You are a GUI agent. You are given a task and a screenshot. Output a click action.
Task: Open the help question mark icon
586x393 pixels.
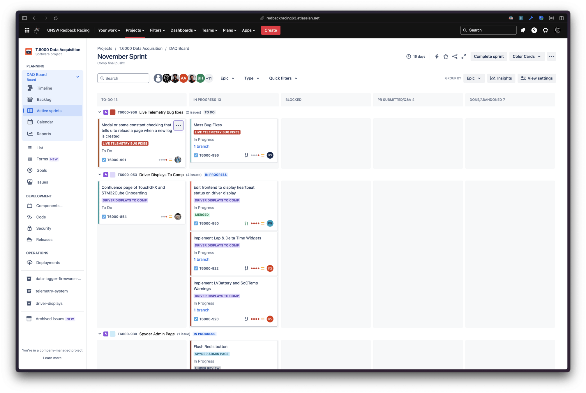click(534, 30)
